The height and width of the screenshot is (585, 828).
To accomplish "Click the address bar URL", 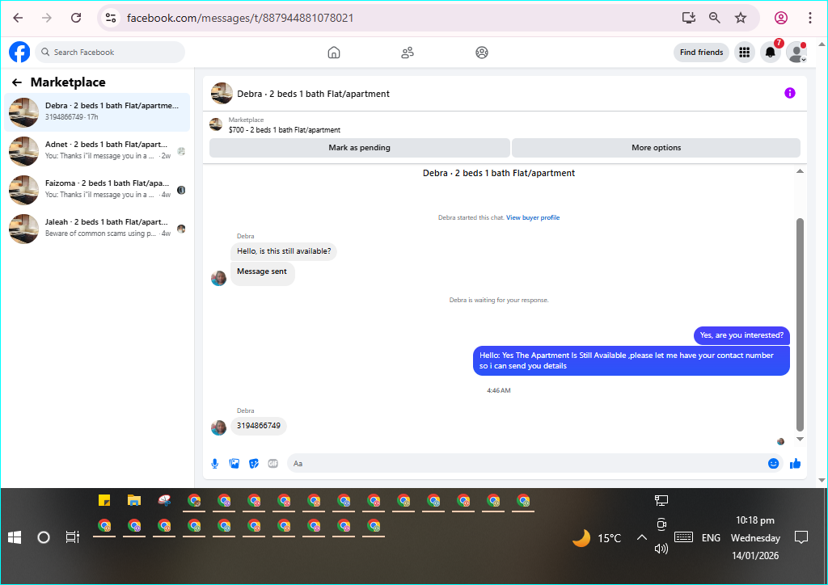I will pyautogui.click(x=240, y=18).
